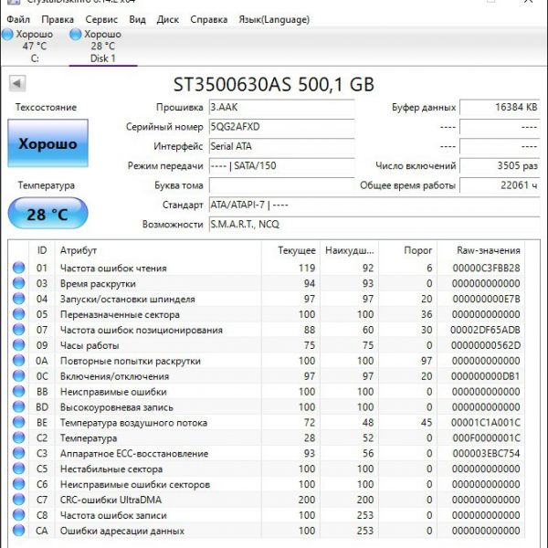The width and height of the screenshot is (548, 548).
Task: Select the Частота ошибок записи row
Action: pyautogui.click(x=267, y=515)
